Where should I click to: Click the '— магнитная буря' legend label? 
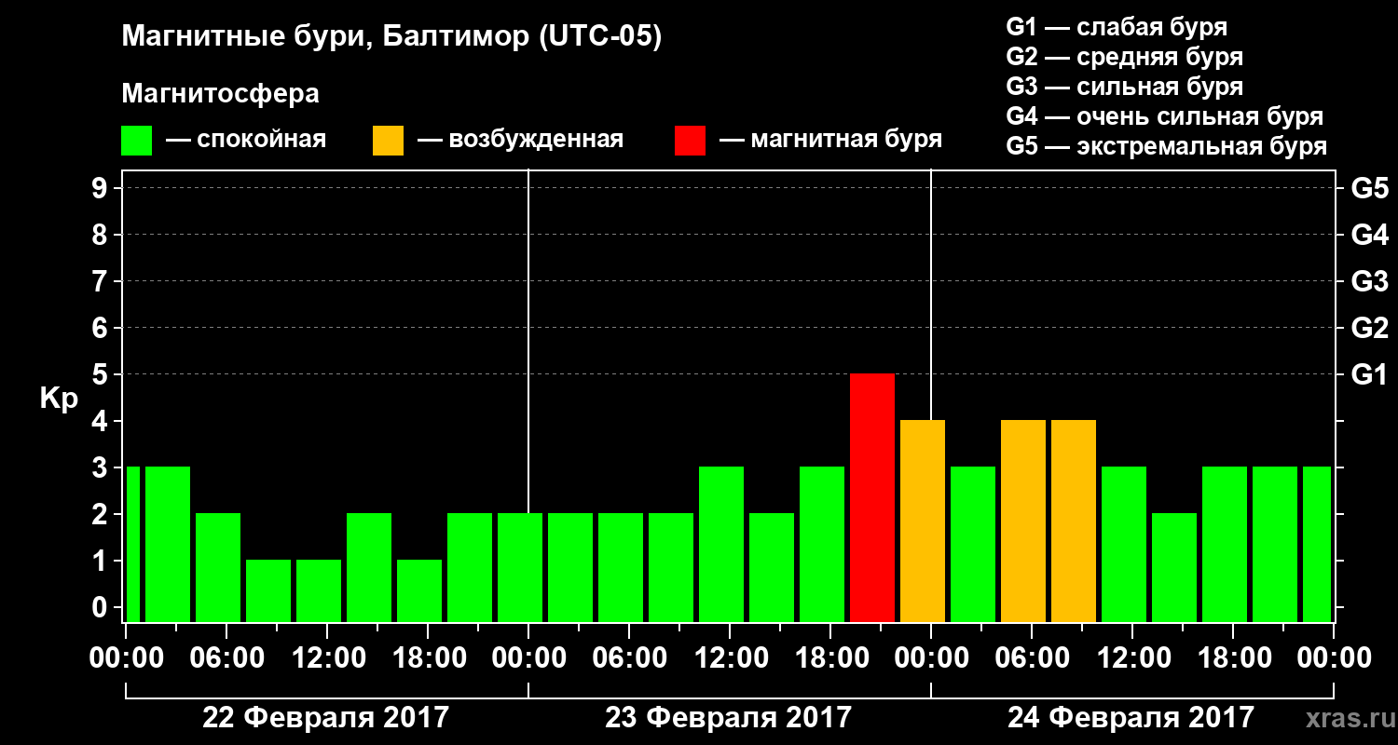830,140
